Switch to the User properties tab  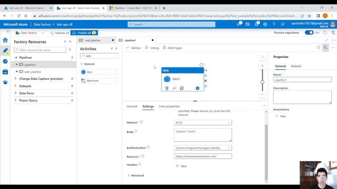(x=169, y=106)
